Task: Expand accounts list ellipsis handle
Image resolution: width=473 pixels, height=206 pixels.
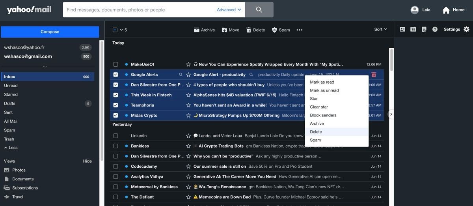Action: coord(45,66)
